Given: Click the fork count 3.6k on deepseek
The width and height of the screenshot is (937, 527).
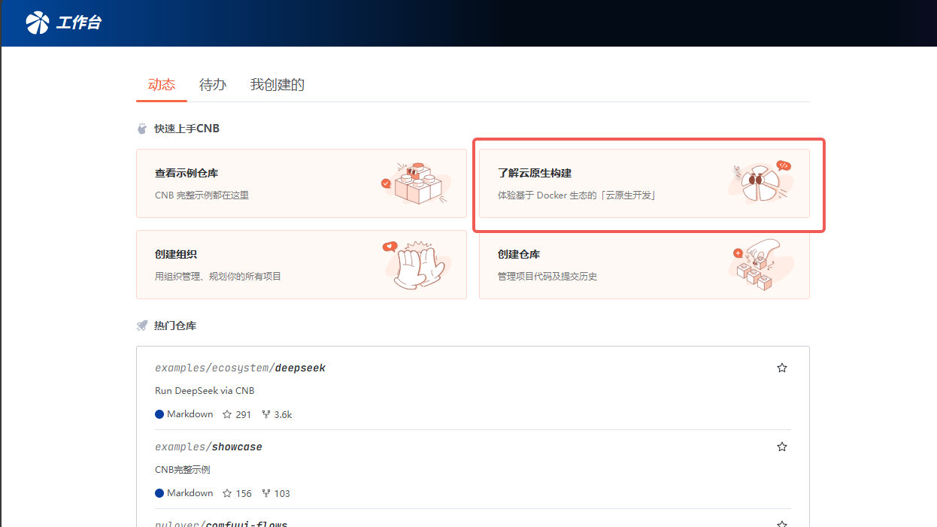Looking at the screenshot, I should [277, 414].
